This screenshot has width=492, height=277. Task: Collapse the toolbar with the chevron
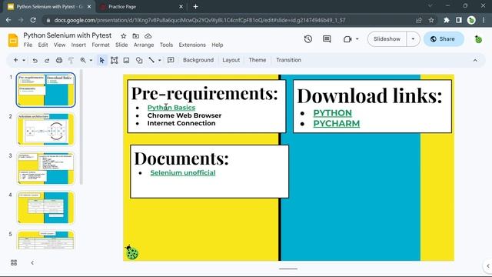coord(475,60)
